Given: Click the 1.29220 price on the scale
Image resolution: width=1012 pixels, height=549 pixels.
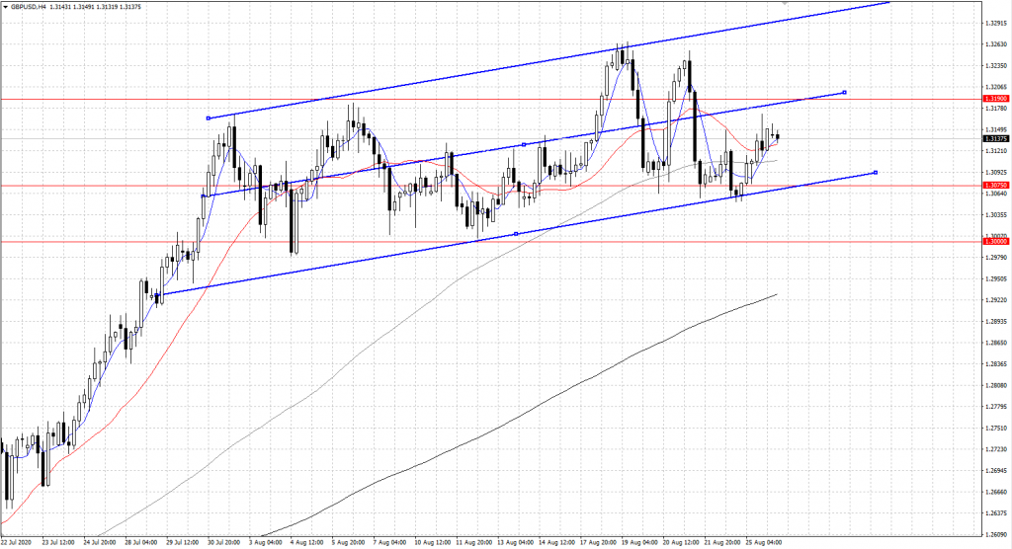Looking at the screenshot, I should pos(995,300).
